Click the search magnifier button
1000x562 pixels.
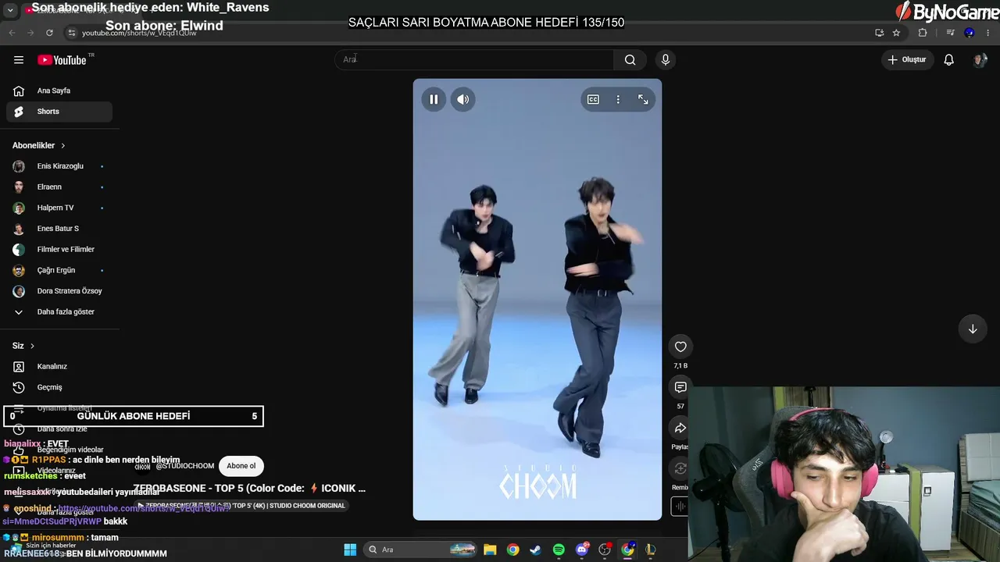[630, 60]
